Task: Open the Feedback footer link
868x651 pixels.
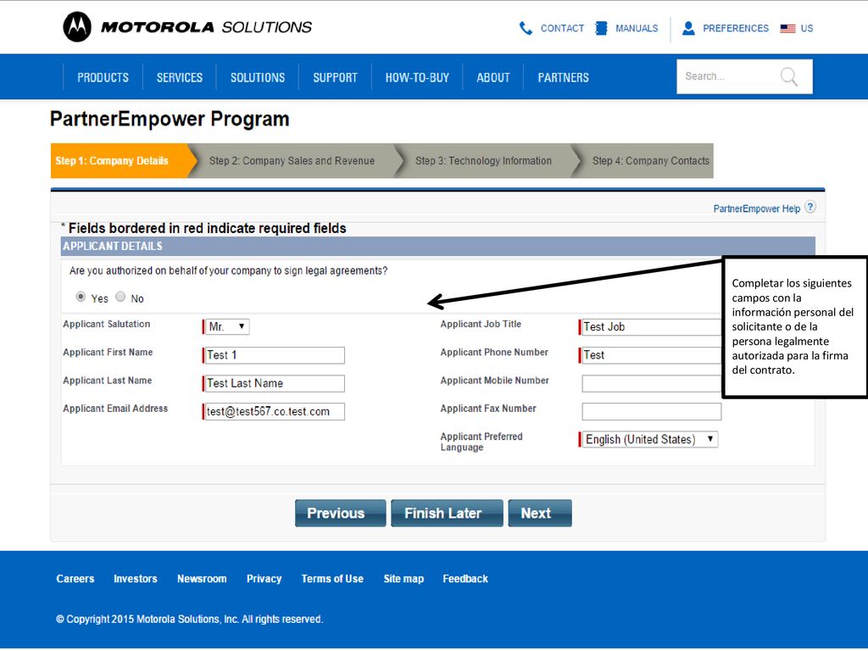Action: 465,578
